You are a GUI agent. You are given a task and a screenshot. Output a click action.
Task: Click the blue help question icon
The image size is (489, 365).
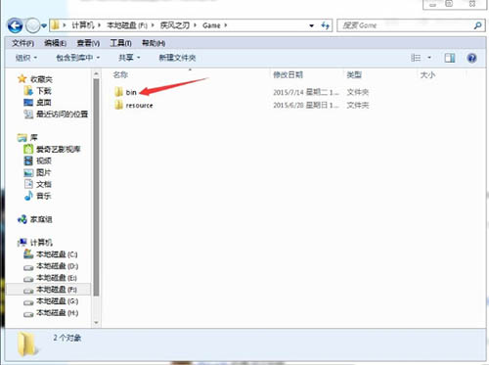point(472,58)
